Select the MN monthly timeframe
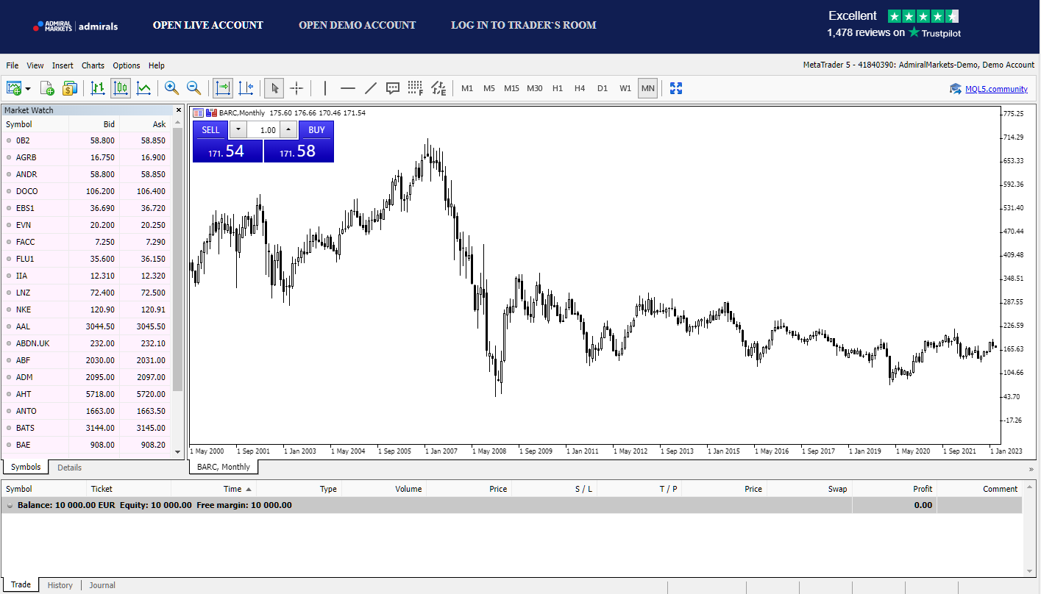This screenshot has width=1041, height=594. [647, 88]
